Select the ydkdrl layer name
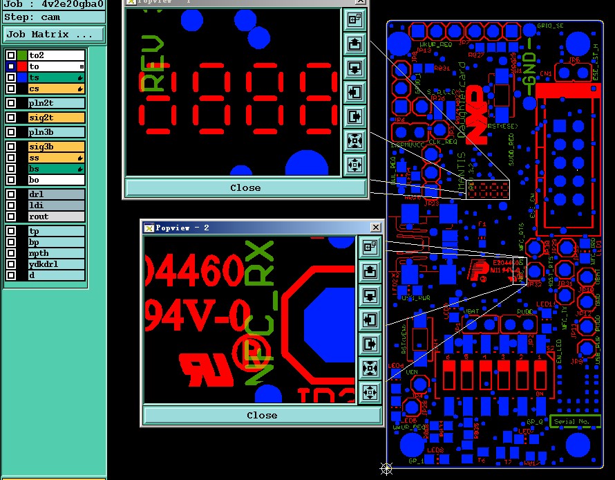 (x=57, y=264)
